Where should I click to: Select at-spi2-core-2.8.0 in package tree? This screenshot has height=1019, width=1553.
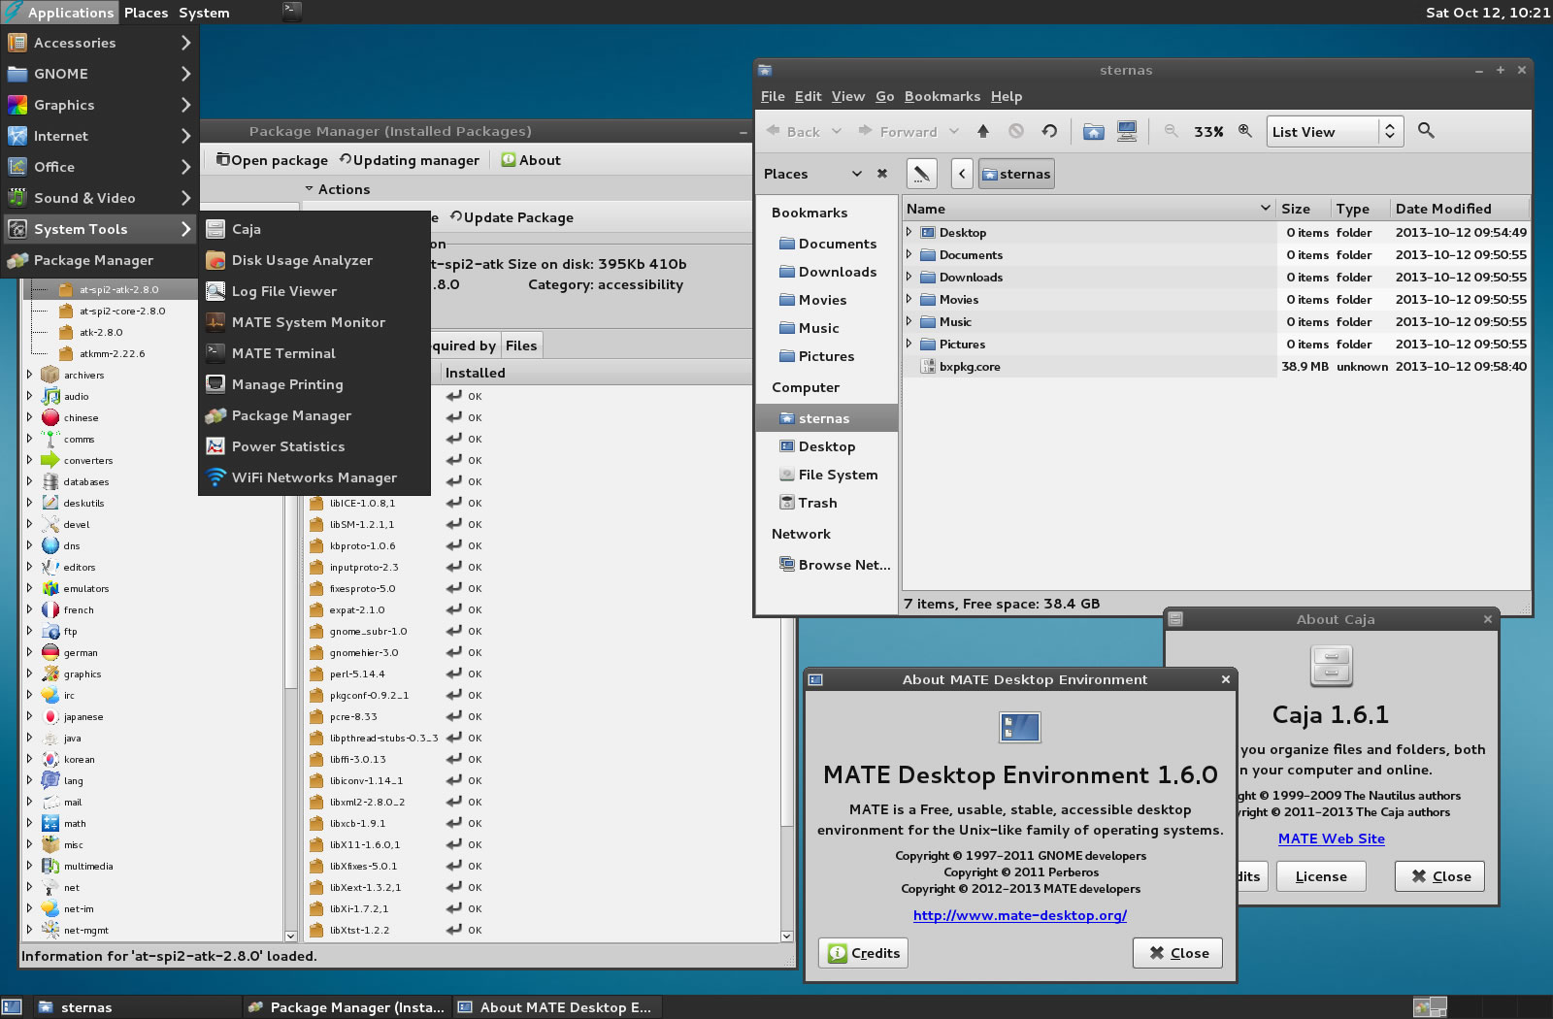tap(122, 311)
